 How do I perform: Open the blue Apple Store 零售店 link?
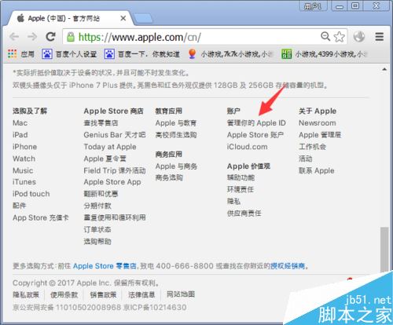(105, 266)
